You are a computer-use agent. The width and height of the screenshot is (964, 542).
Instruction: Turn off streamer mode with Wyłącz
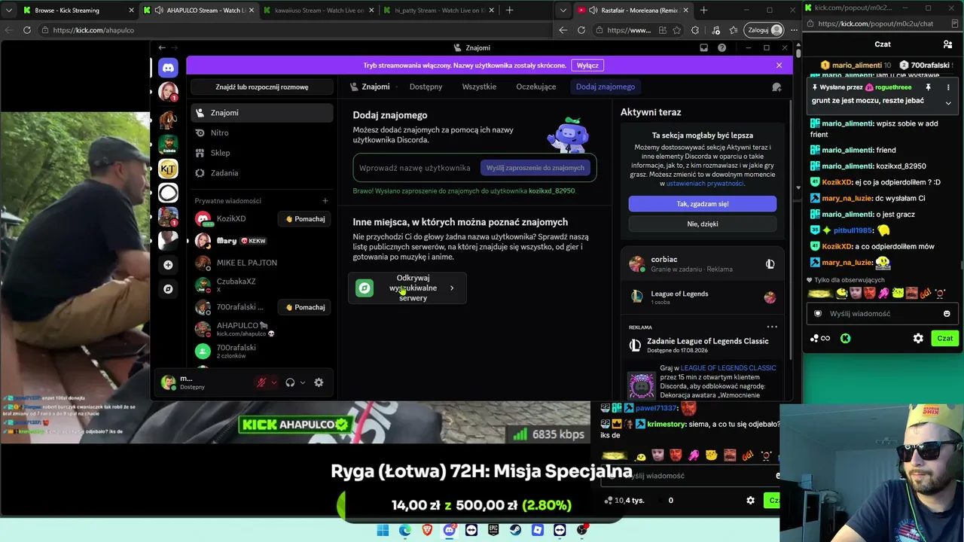[x=587, y=65]
